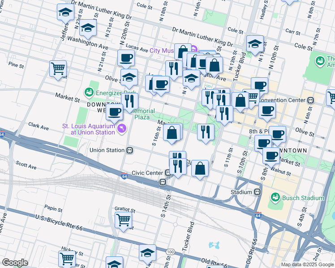
Task: Select the Stadium transit station icon
Action: coord(258,192)
